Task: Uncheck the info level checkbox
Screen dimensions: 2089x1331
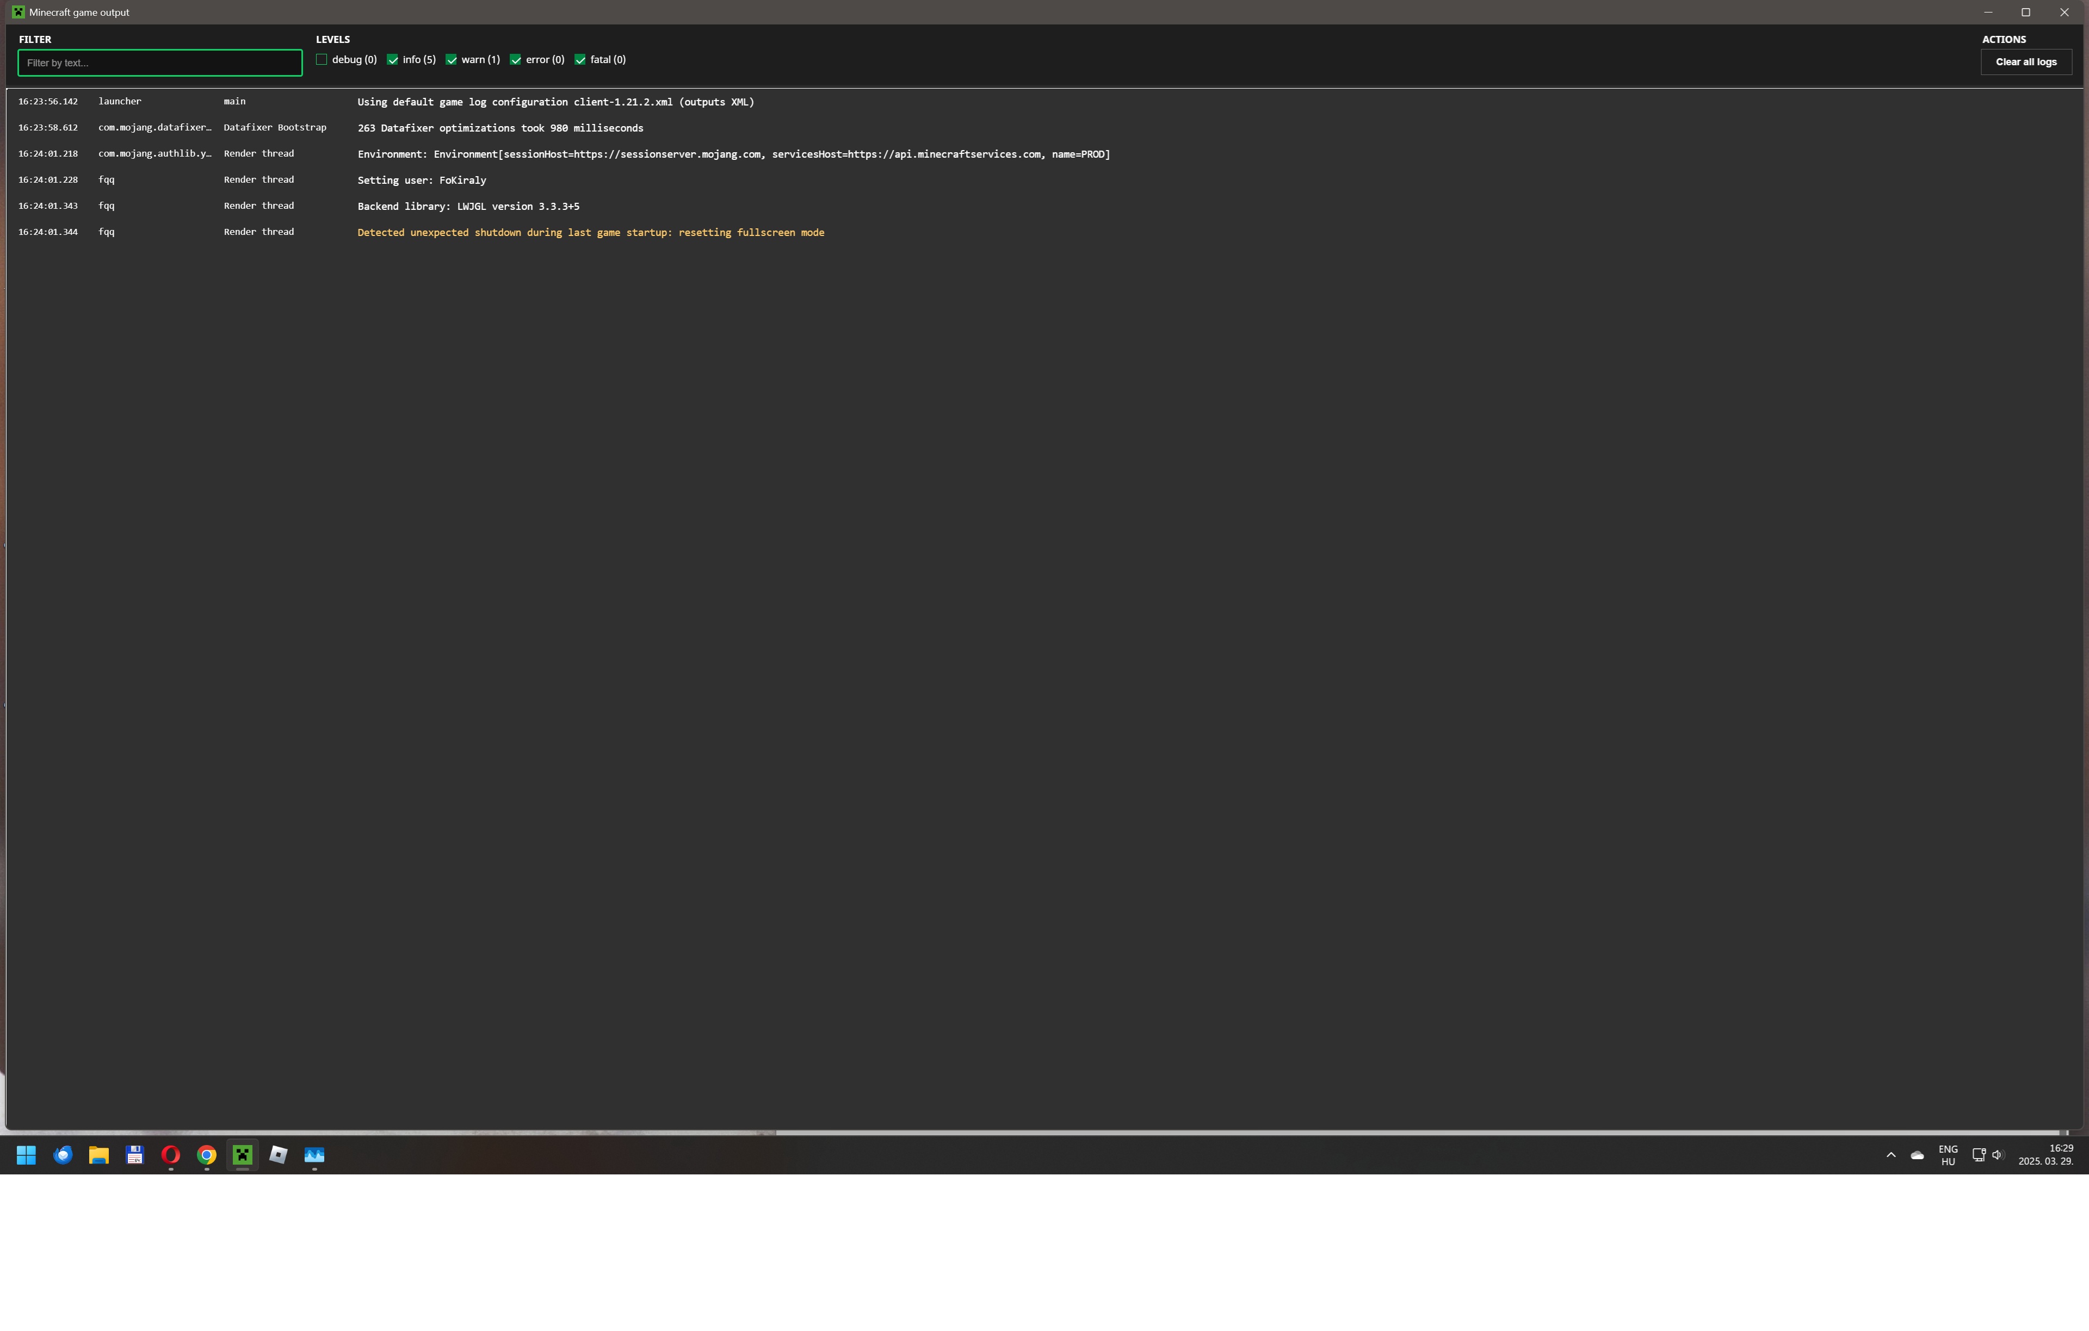Action: coord(393,60)
